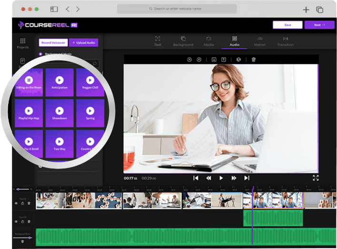Open the Projects grid icon
The height and width of the screenshot is (249, 337).
pyautogui.click(x=22, y=40)
